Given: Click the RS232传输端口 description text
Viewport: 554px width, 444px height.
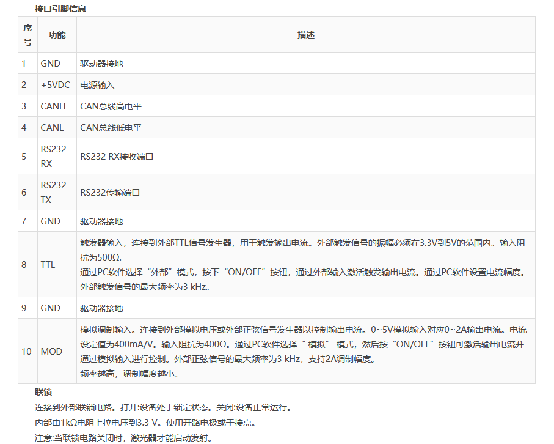Looking at the screenshot, I should [x=110, y=193].
